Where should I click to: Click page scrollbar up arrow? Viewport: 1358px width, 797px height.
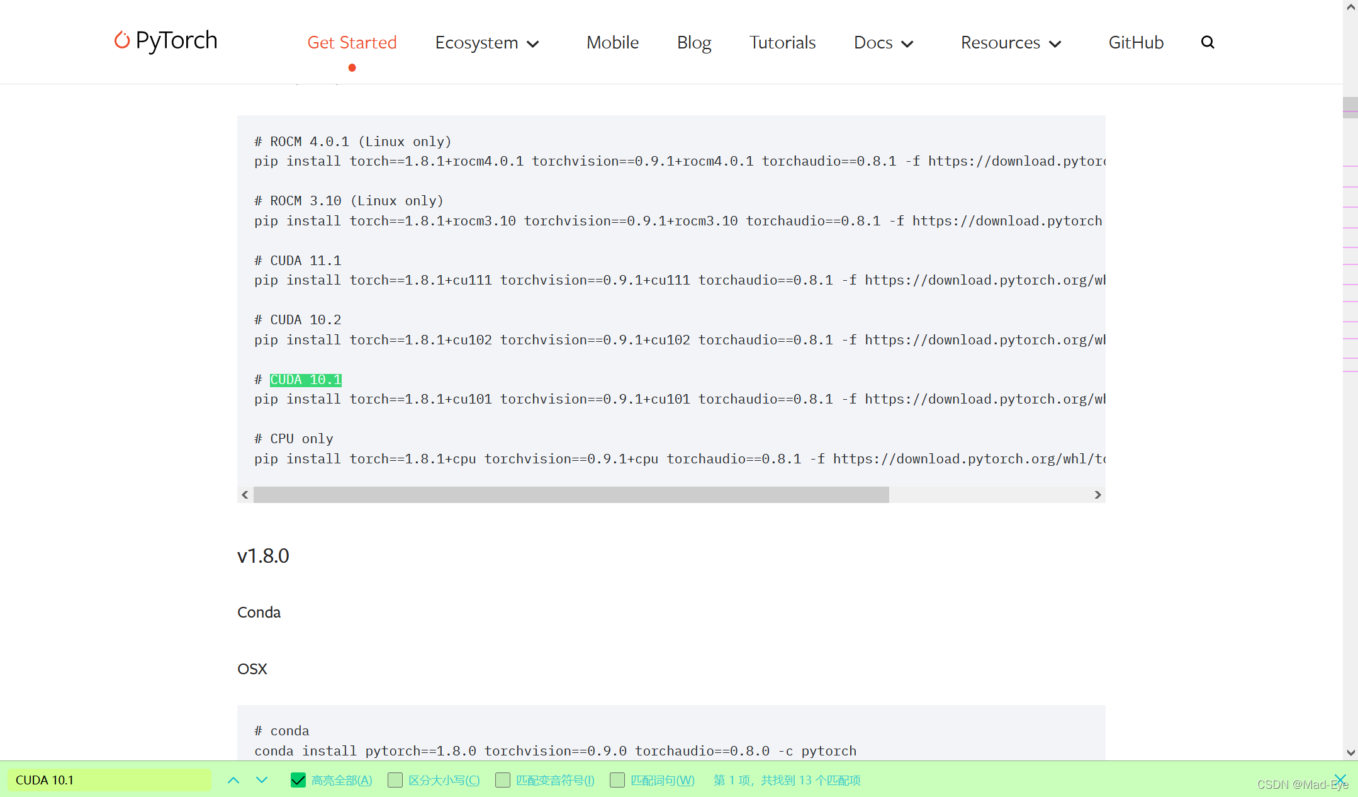click(x=1350, y=8)
